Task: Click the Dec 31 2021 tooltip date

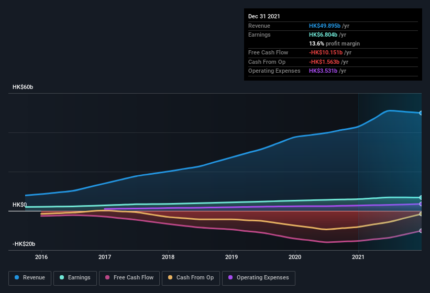Action: pos(264,16)
